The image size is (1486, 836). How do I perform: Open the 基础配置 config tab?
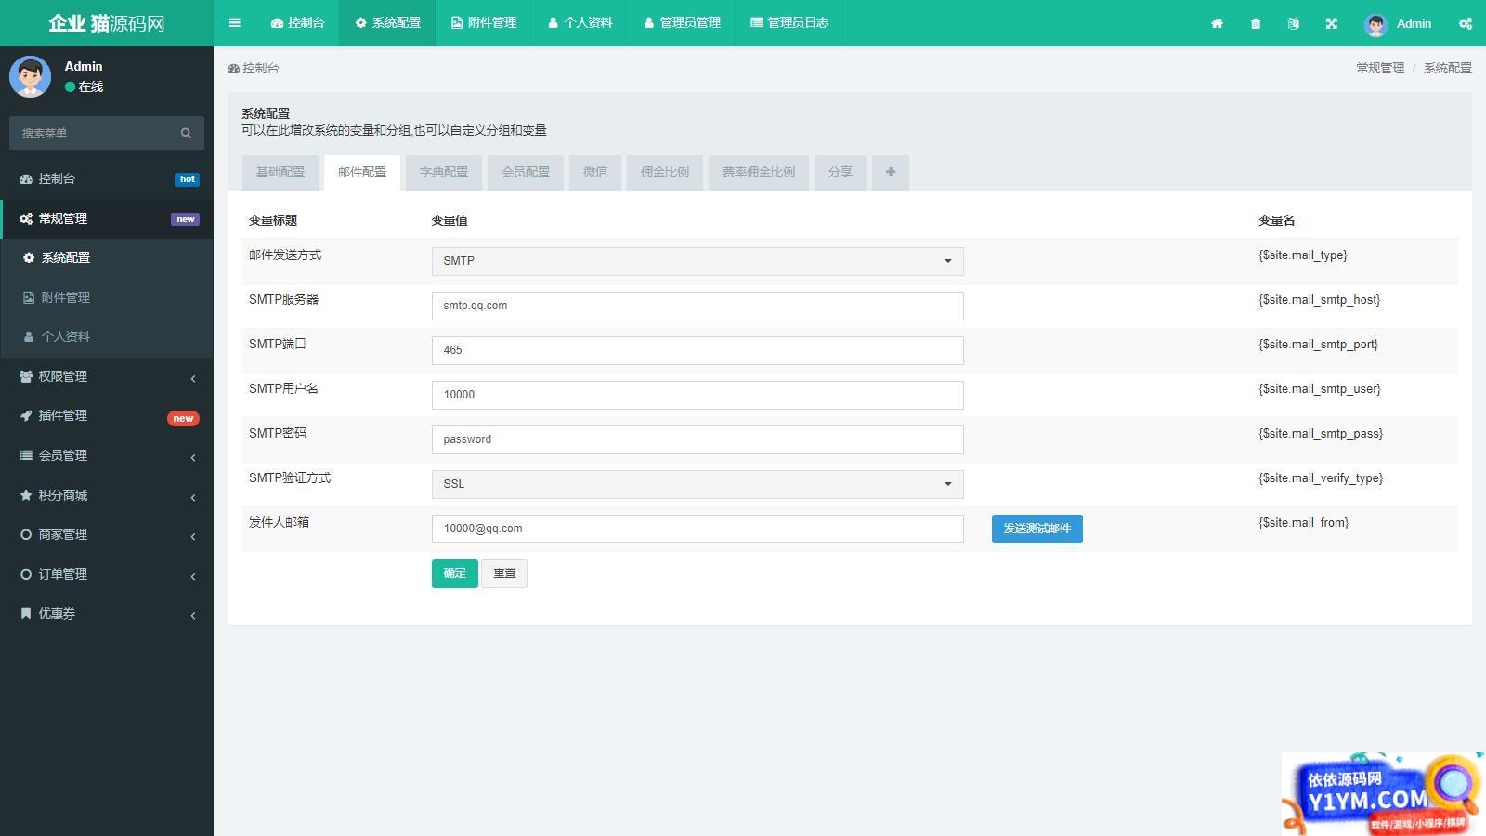pyautogui.click(x=280, y=173)
